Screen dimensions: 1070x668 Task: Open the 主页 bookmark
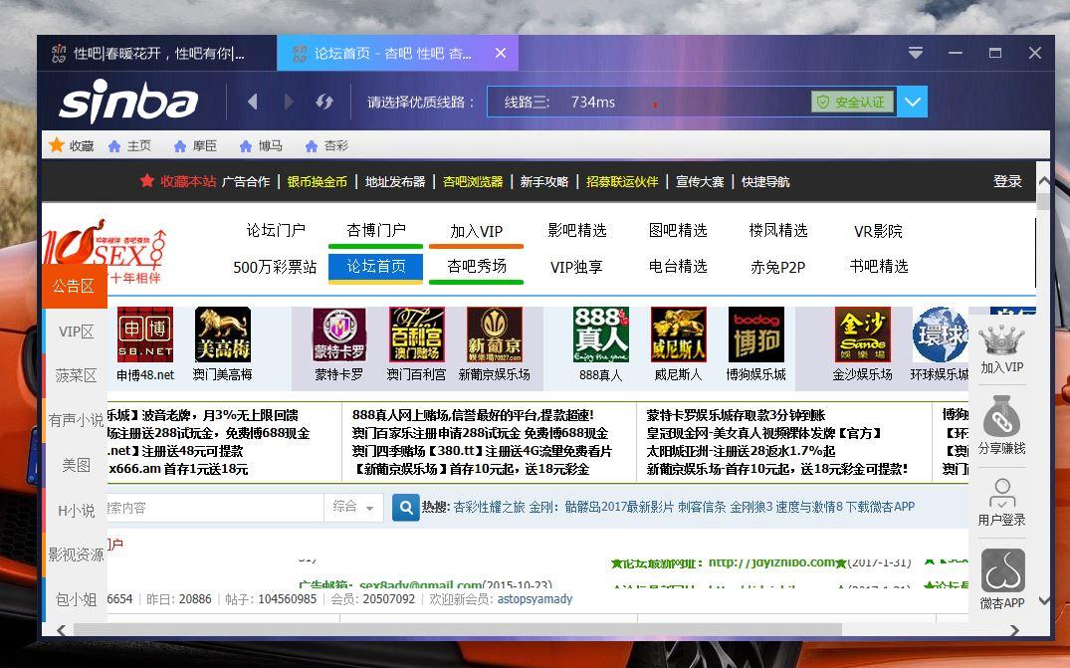click(x=129, y=145)
